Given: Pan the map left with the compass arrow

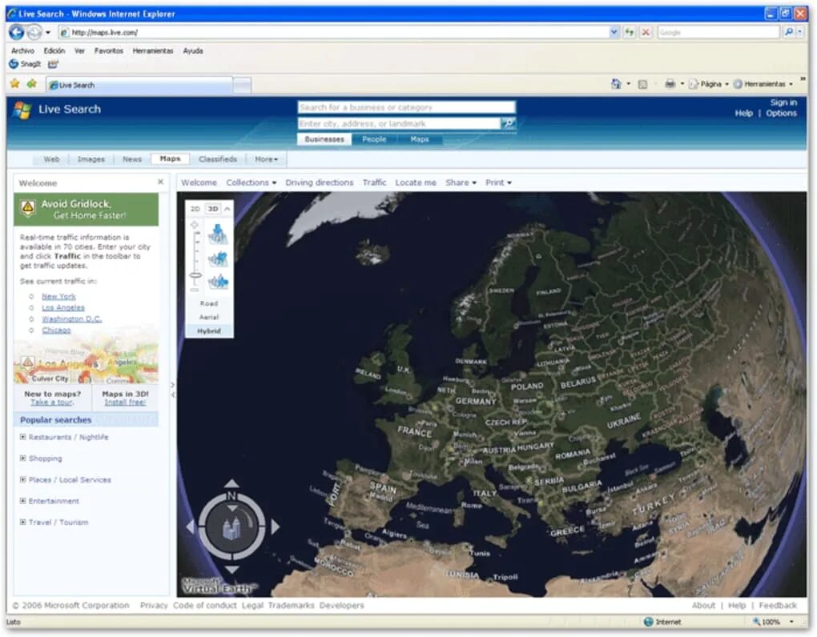Looking at the screenshot, I should point(190,527).
